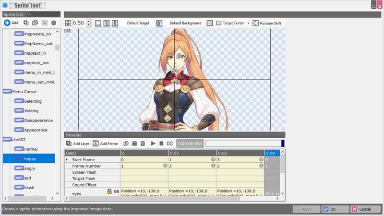Stop the sprite animation playback
This screenshot has width=384, height=216.
pos(161,144)
